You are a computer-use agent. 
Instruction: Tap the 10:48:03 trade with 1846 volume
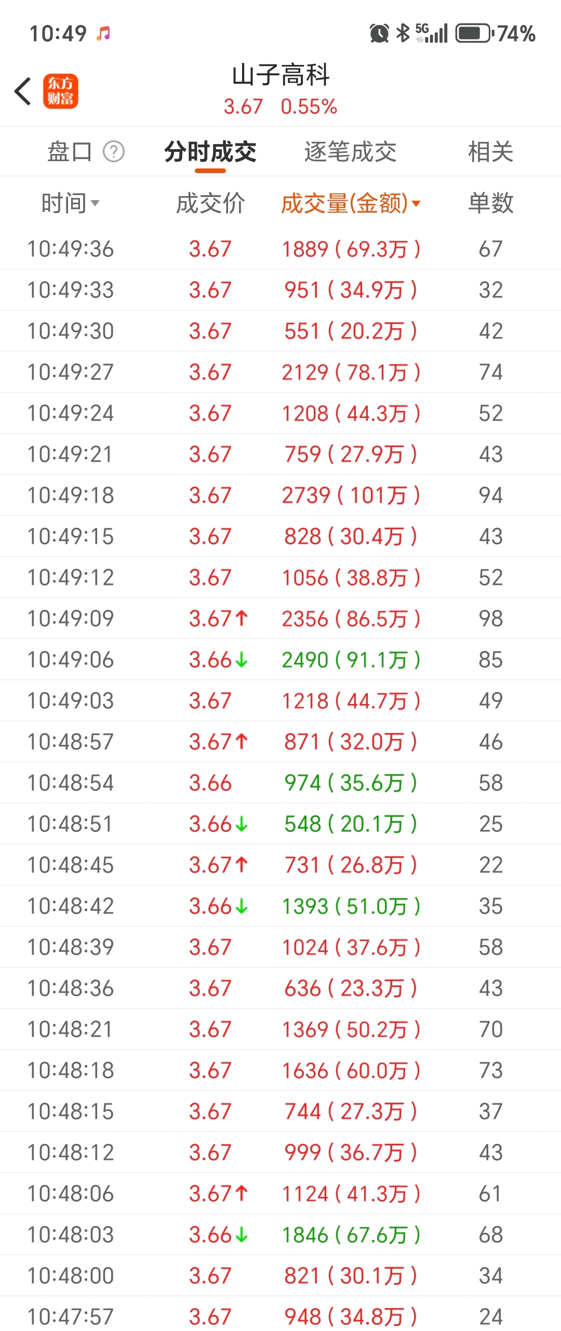point(280,1234)
